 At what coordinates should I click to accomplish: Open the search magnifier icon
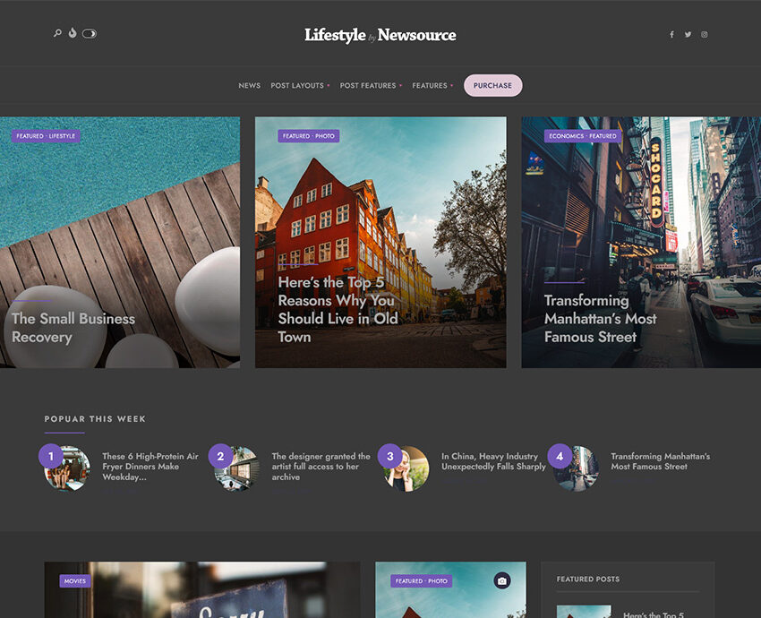58,34
